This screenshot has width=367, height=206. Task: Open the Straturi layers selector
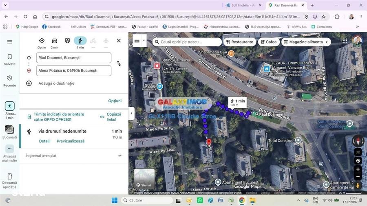click(144, 179)
